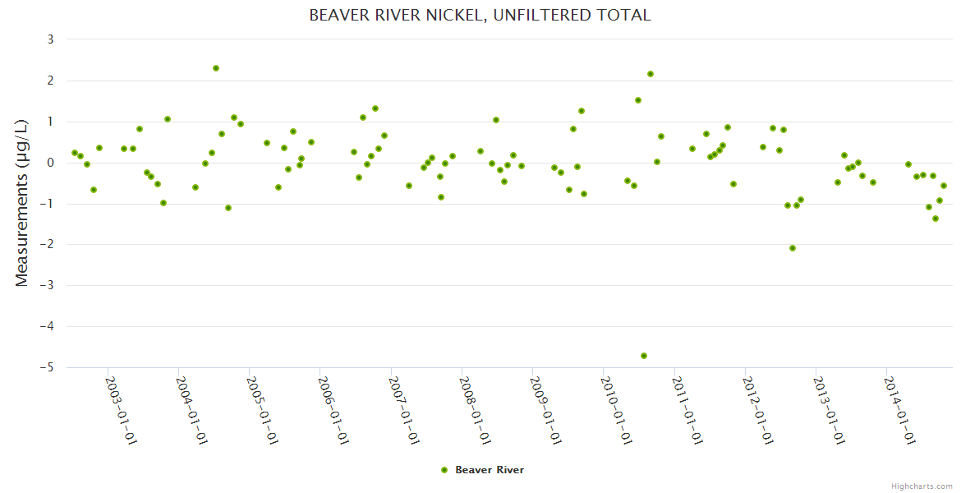
Task: Click the 2014-01-01 x-axis label
Action: (x=899, y=410)
